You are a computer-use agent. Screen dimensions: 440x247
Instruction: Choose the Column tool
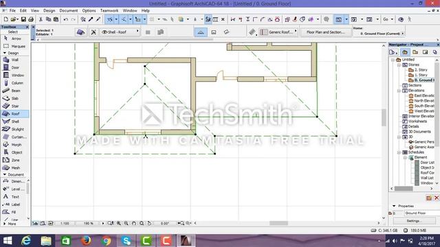(14, 83)
